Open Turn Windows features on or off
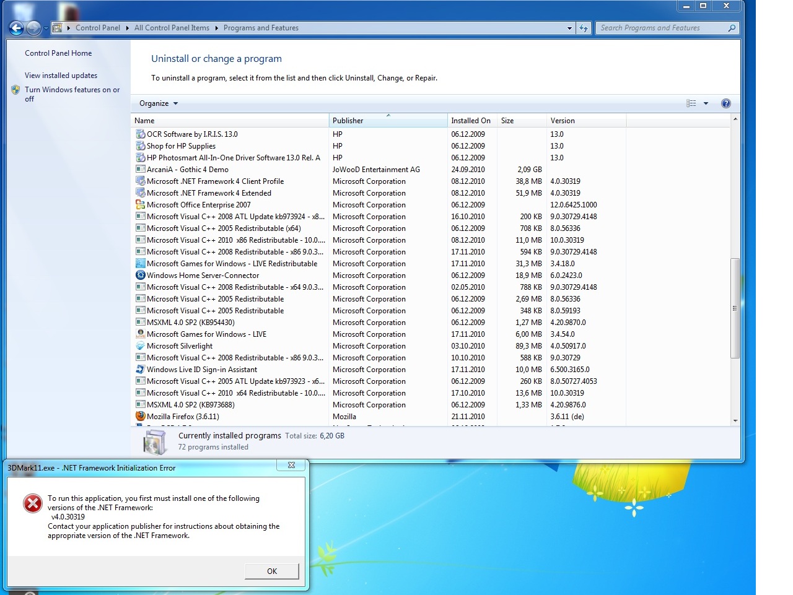The height and width of the screenshot is (595, 793). pyautogui.click(x=72, y=94)
